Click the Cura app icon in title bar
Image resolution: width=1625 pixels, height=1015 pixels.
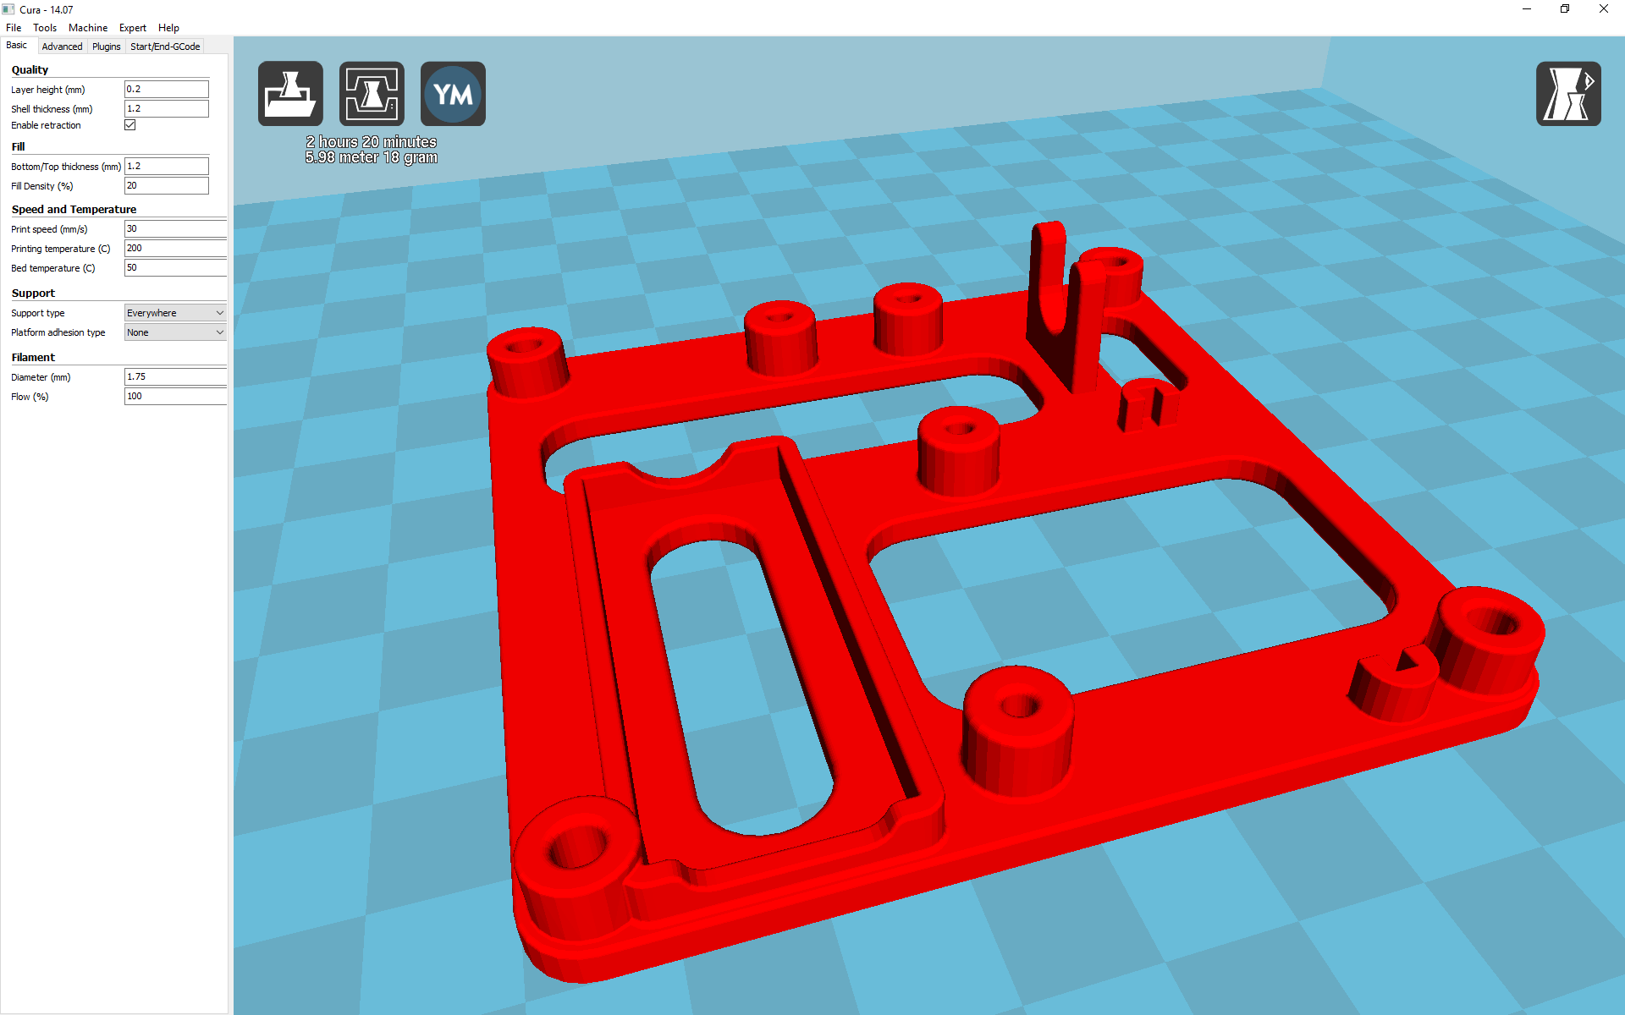click(9, 9)
